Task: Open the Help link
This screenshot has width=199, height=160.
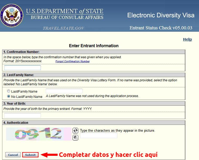Action: (187, 39)
